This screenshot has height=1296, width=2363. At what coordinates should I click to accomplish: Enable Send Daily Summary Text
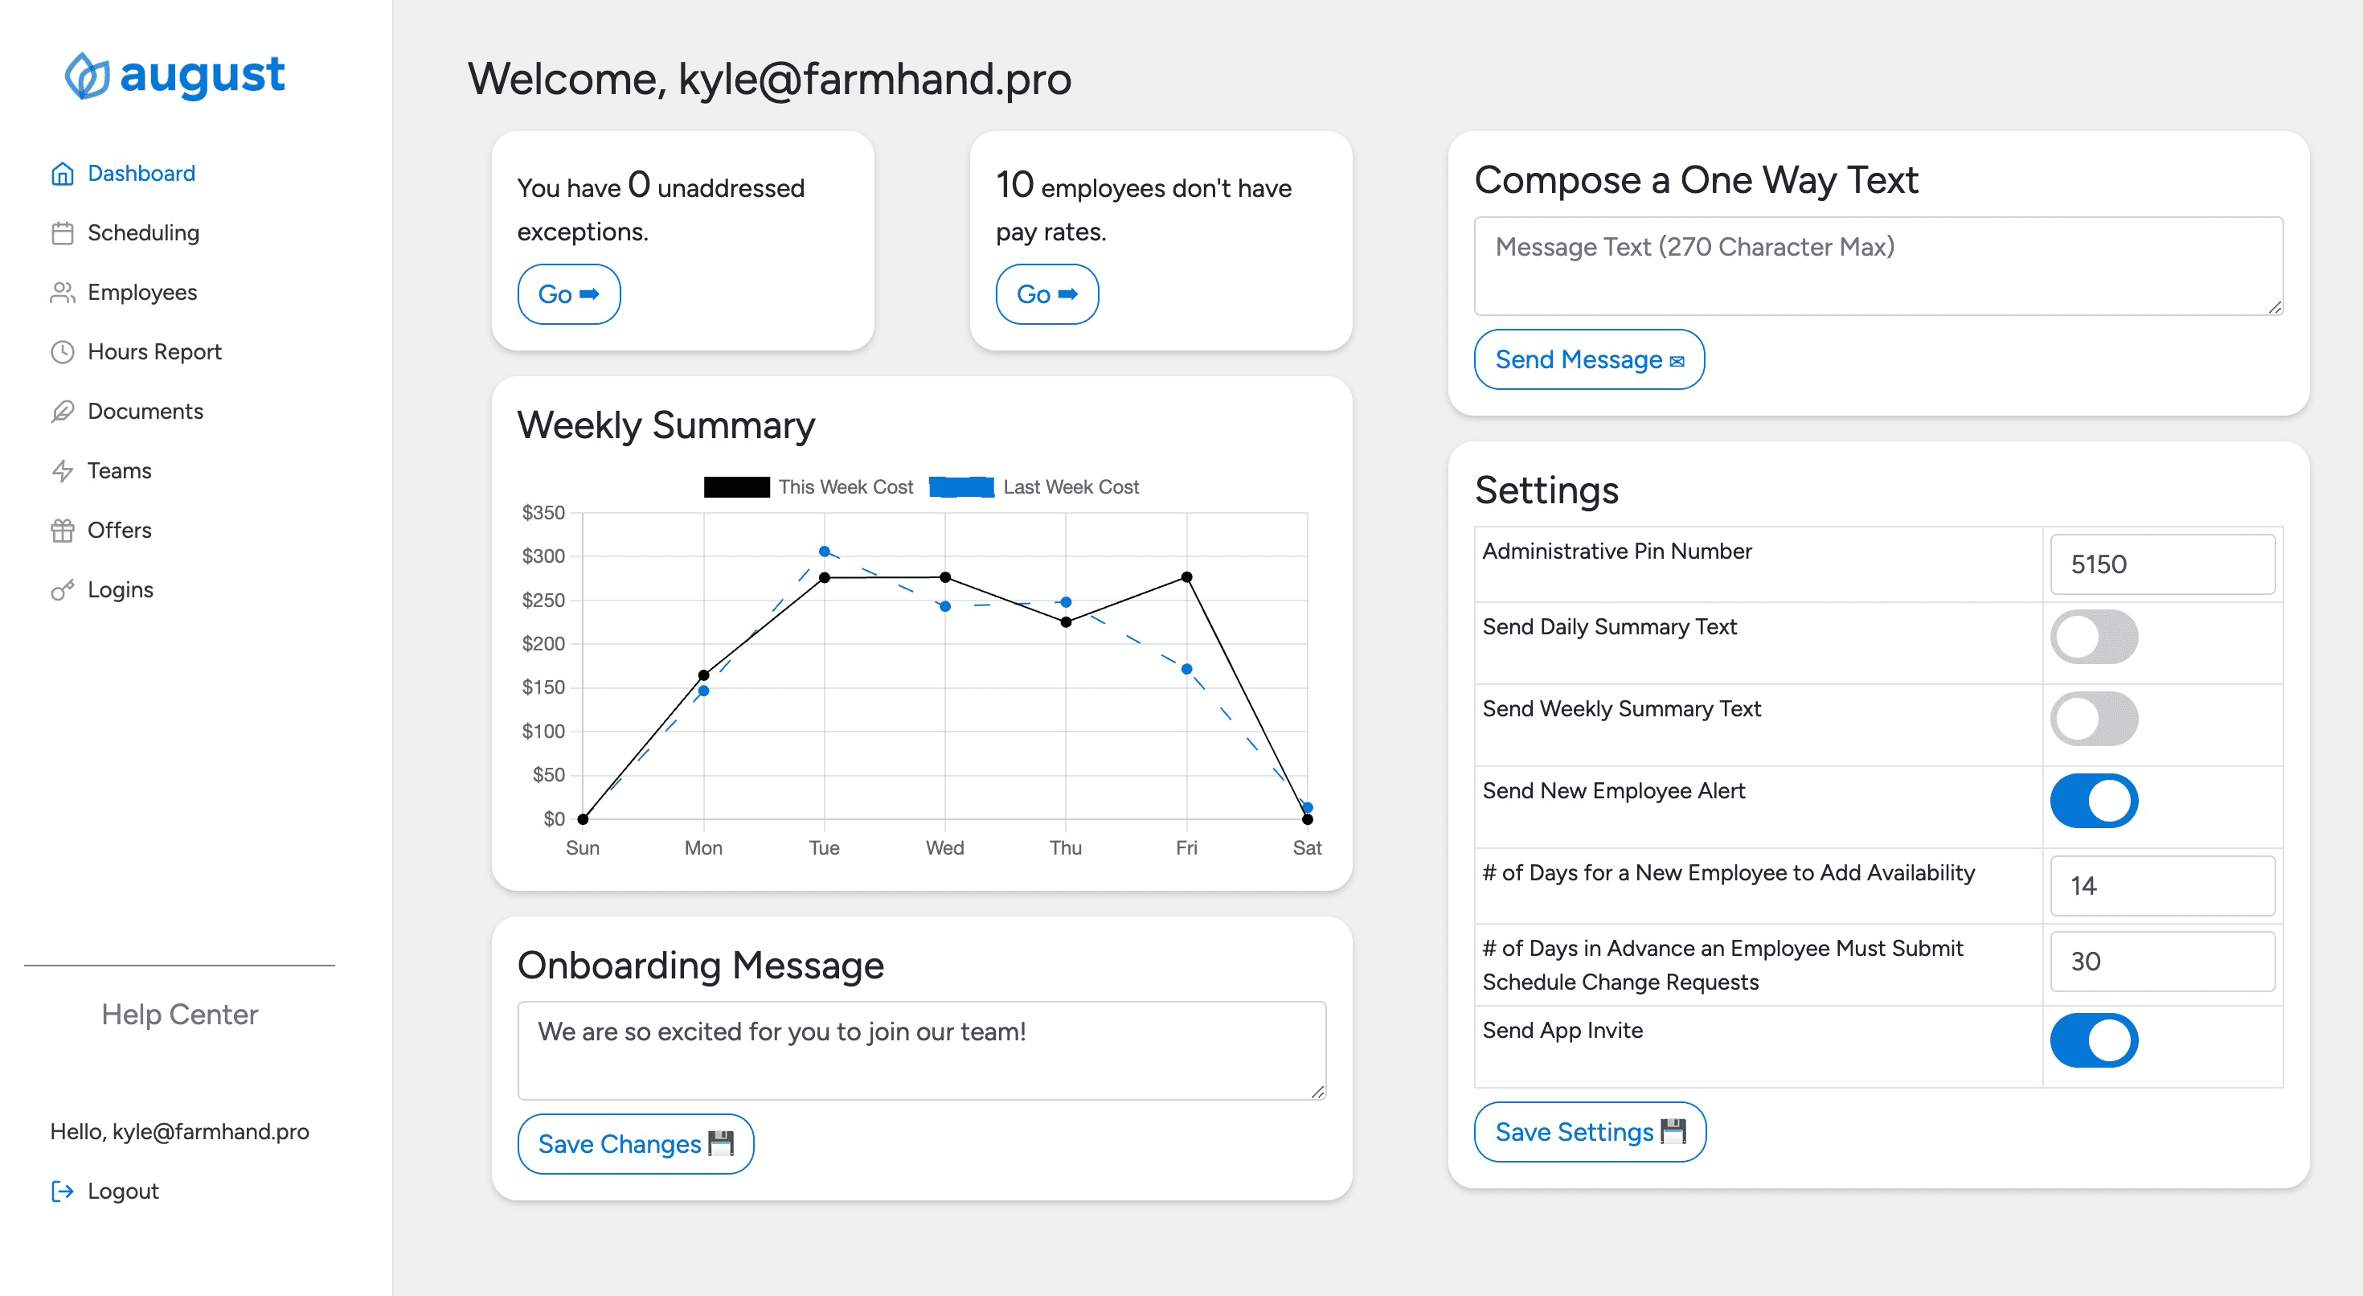2095,636
